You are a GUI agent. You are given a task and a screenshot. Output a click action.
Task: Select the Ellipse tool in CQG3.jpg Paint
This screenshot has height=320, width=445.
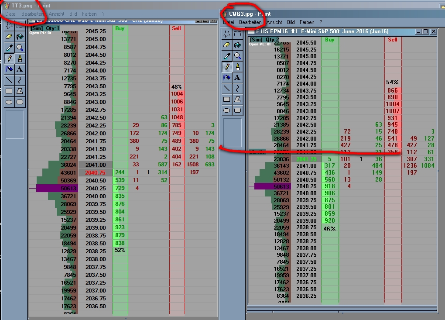click(x=227, y=110)
